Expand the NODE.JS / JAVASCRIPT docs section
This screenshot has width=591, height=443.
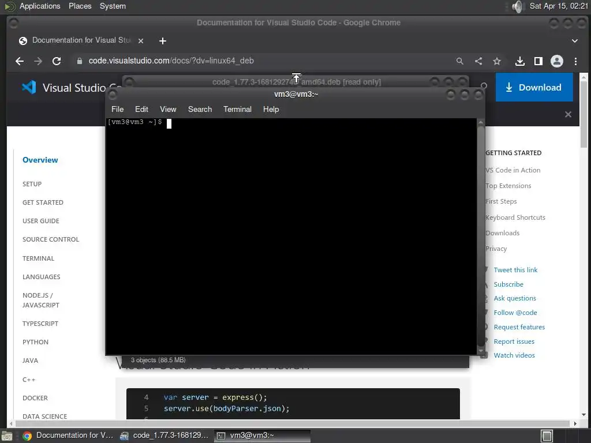coord(41,300)
